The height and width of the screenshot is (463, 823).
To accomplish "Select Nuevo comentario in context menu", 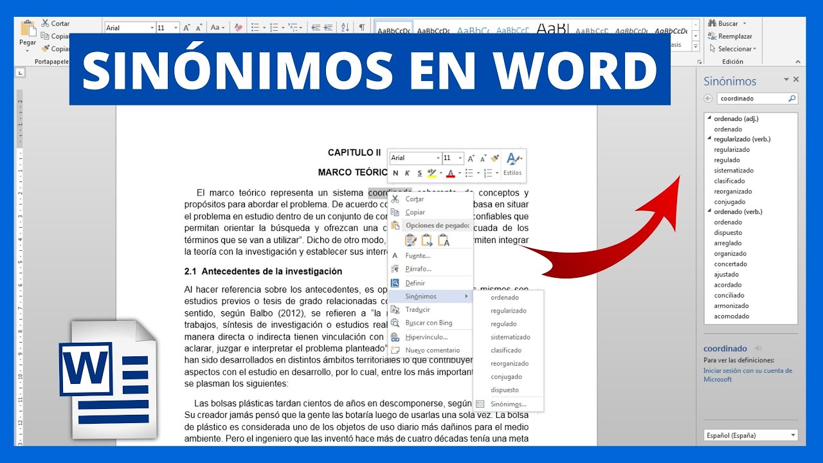I will pyautogui.click(x=431, y=350).
